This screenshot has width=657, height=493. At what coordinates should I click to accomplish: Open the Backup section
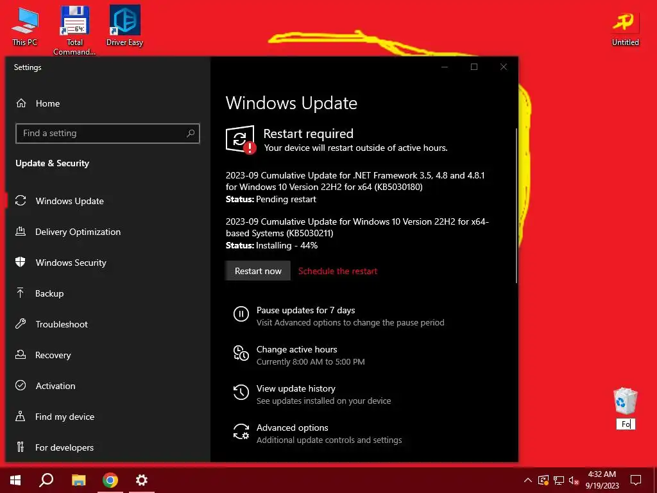[108, 293]
